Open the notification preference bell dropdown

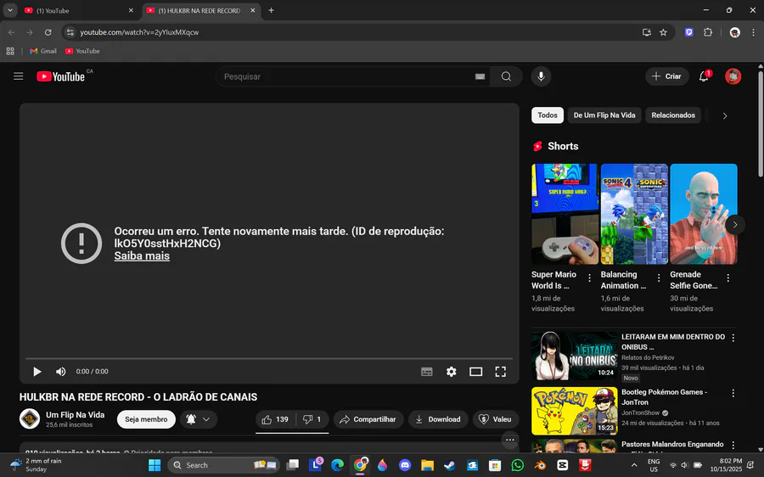(x=199, y=419)
